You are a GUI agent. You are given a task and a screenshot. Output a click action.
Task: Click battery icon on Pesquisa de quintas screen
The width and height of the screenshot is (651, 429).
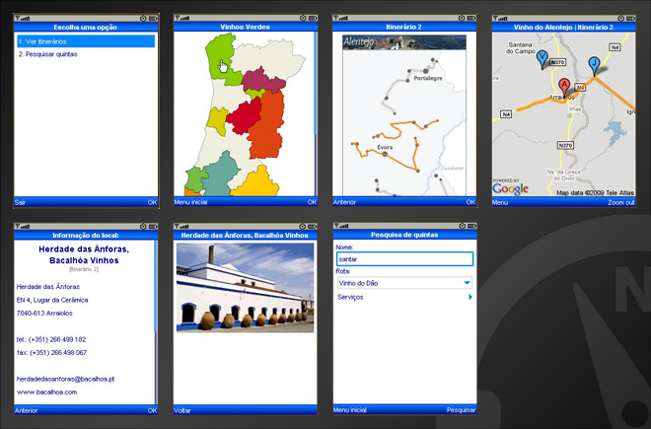point(472,226)
